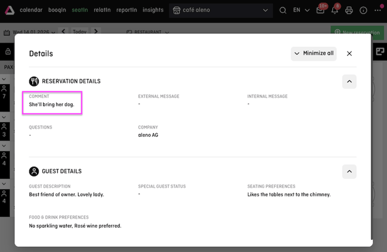Viewport: 387px width, 252px height.
Task: Go to the next day arrow
Action: pyautogui.click(x=95, y=32)
